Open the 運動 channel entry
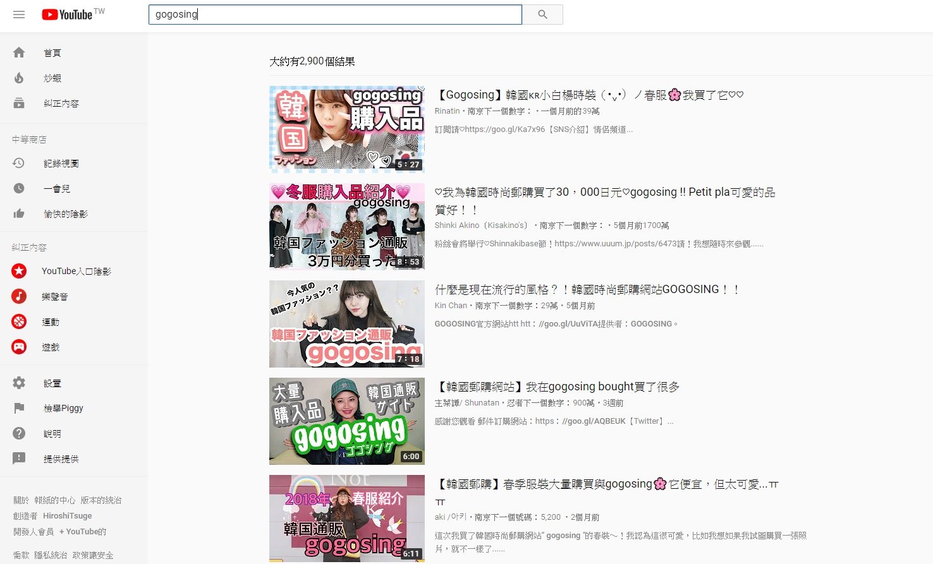933x564 pixels. pos(73,321)
